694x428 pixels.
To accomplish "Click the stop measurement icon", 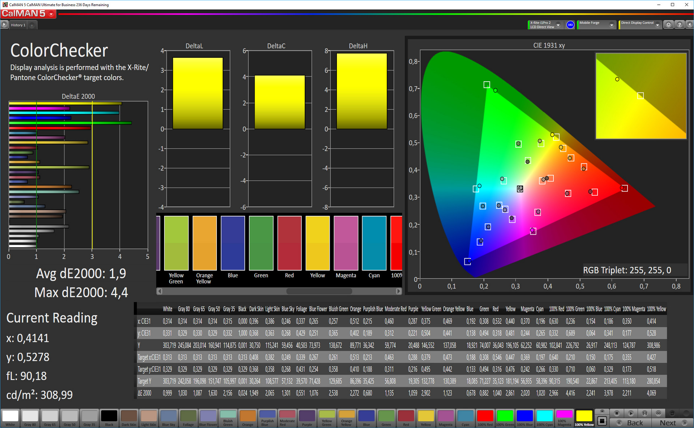I will 617,413.
